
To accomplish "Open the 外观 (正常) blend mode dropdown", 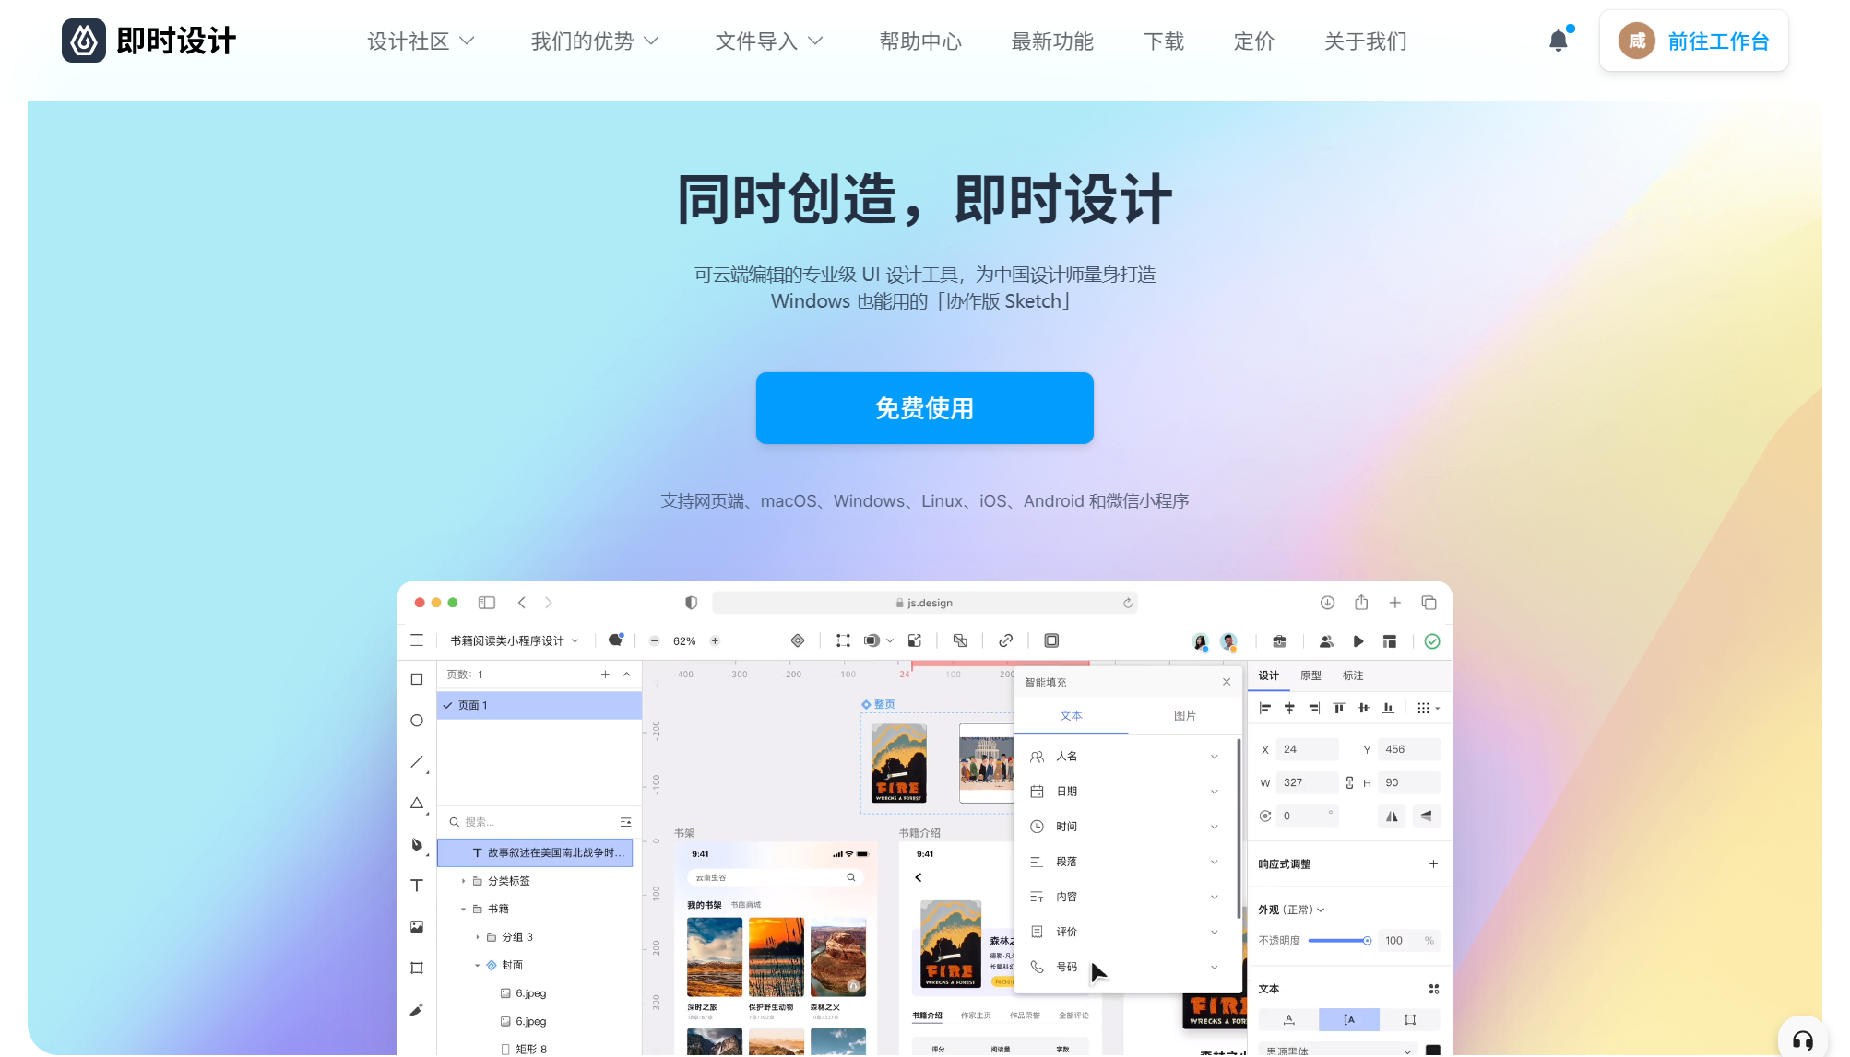I will pyautogui.click(x=1291, y=910).
